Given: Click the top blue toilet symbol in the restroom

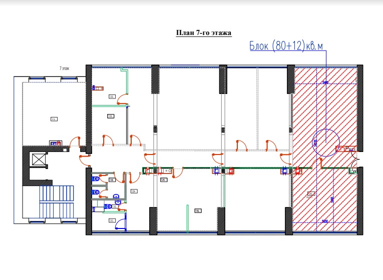Looking at the screenshot, I should pyautogui.click(x=96, y=177).
